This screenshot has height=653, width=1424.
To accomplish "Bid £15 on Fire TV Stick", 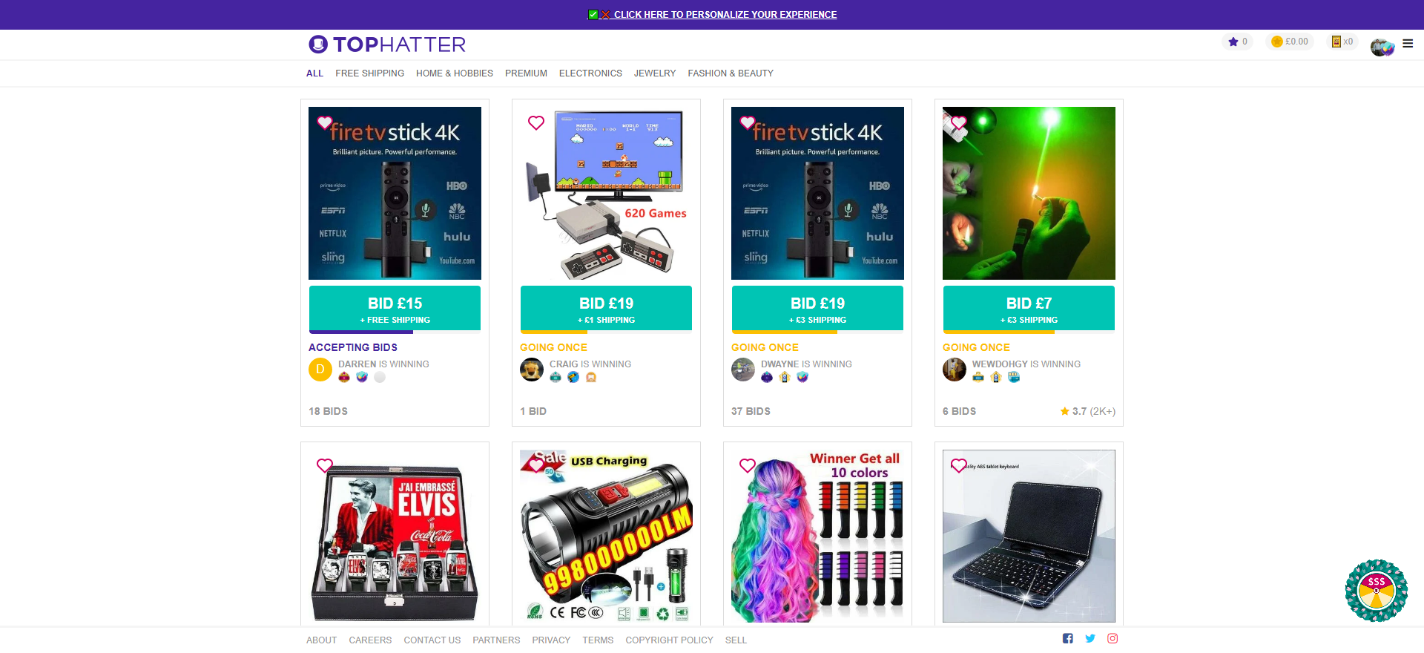I will pyautogui.click(x=395, y=309).
